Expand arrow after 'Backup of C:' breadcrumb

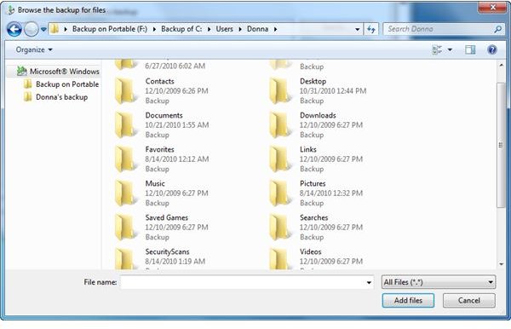coord(210,29)
